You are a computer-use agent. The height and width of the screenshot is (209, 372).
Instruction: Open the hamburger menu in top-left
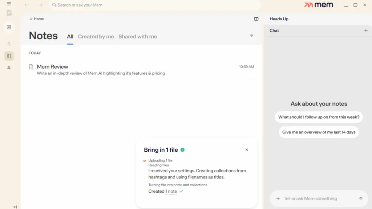[9, 4]
